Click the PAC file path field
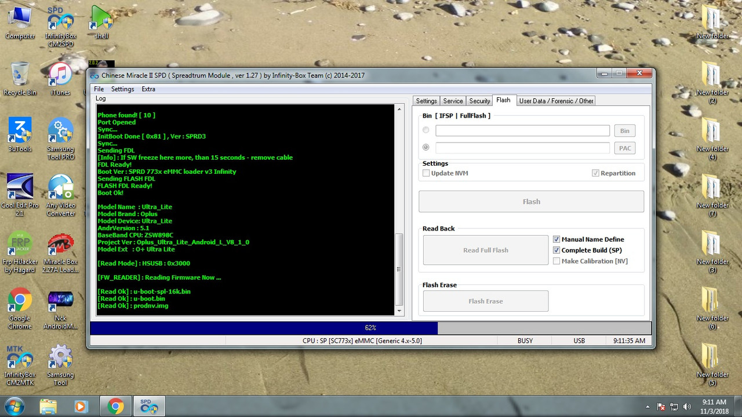This screenshot has width=742, height=417. pyautogui.click(x=523, y=148)
